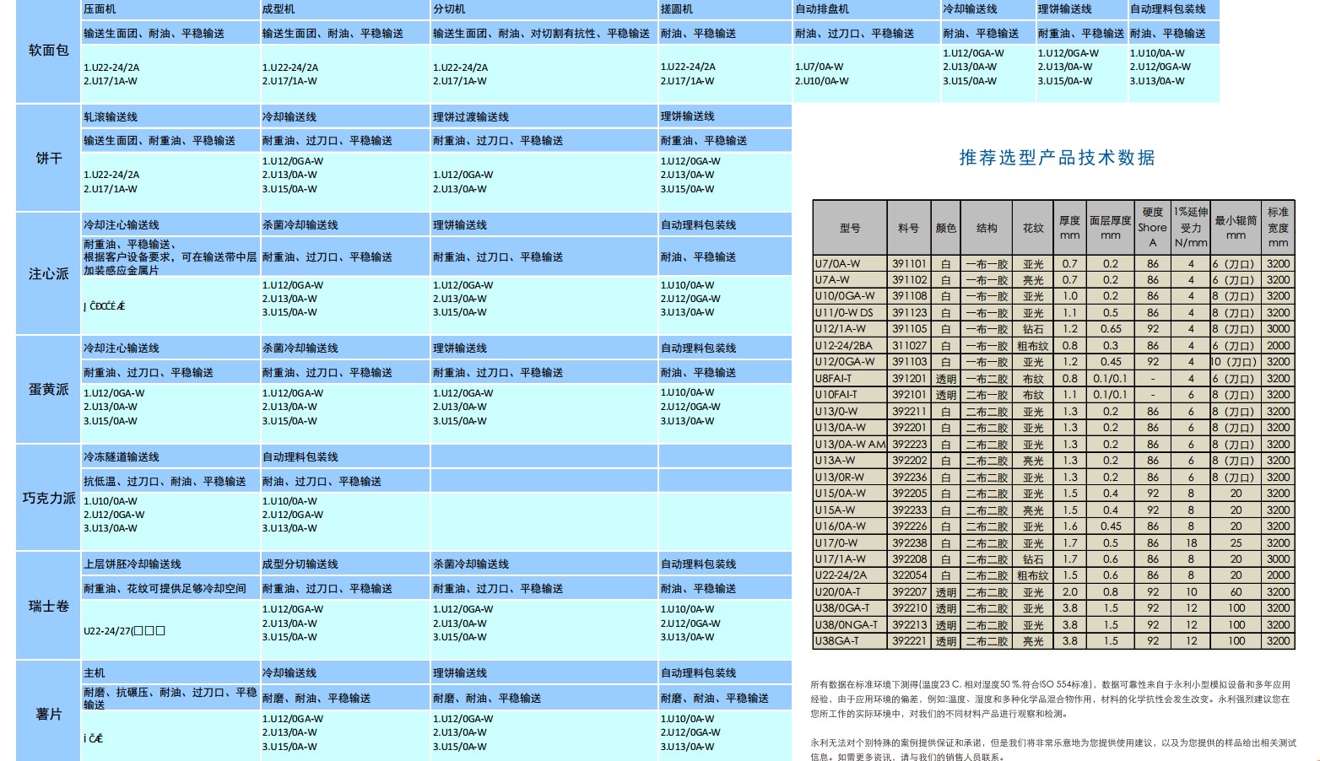
Task: Click the 推荐选型产品技术数据 heading
Action: [1057, 158]
